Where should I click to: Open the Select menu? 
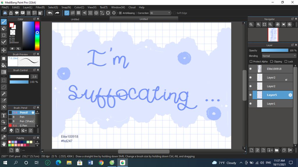click(53, 7)
